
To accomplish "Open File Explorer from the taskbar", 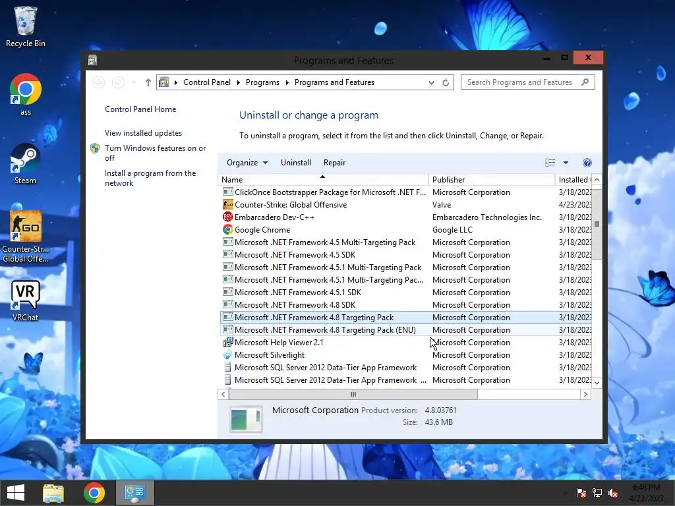I will pos(53,493).
